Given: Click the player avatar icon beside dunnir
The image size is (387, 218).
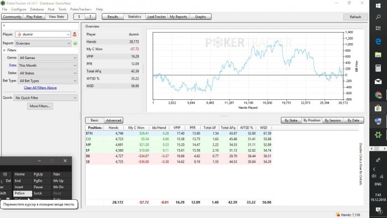Looking at the screenshot, I should [75, 34].
